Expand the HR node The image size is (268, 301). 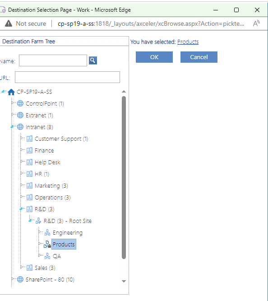(x=22, y=173)
